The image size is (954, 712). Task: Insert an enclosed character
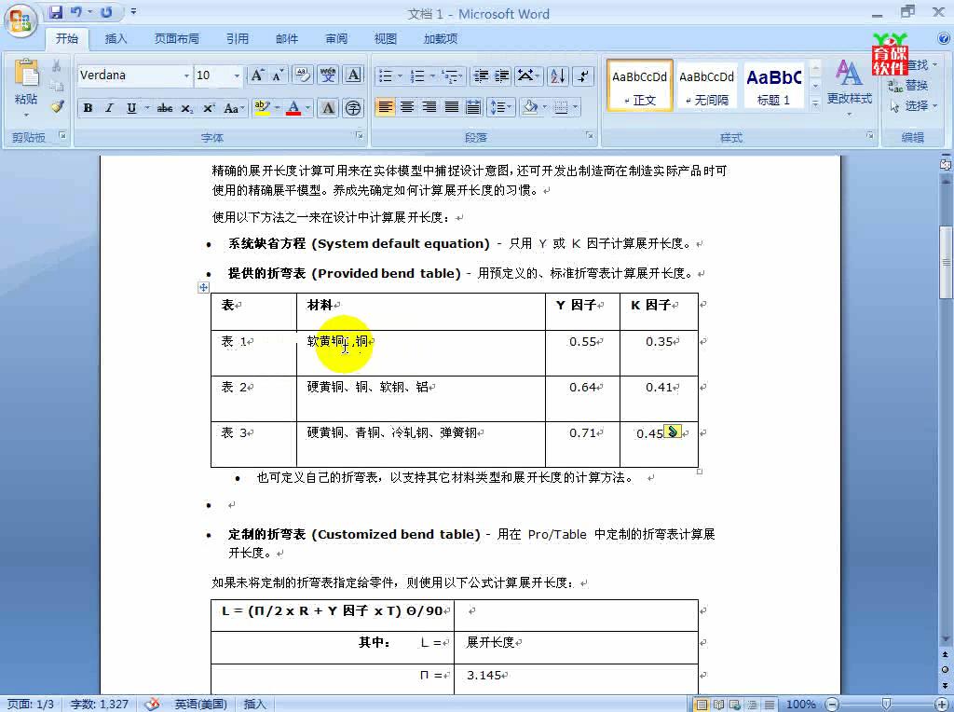click(x=353, y=108)
